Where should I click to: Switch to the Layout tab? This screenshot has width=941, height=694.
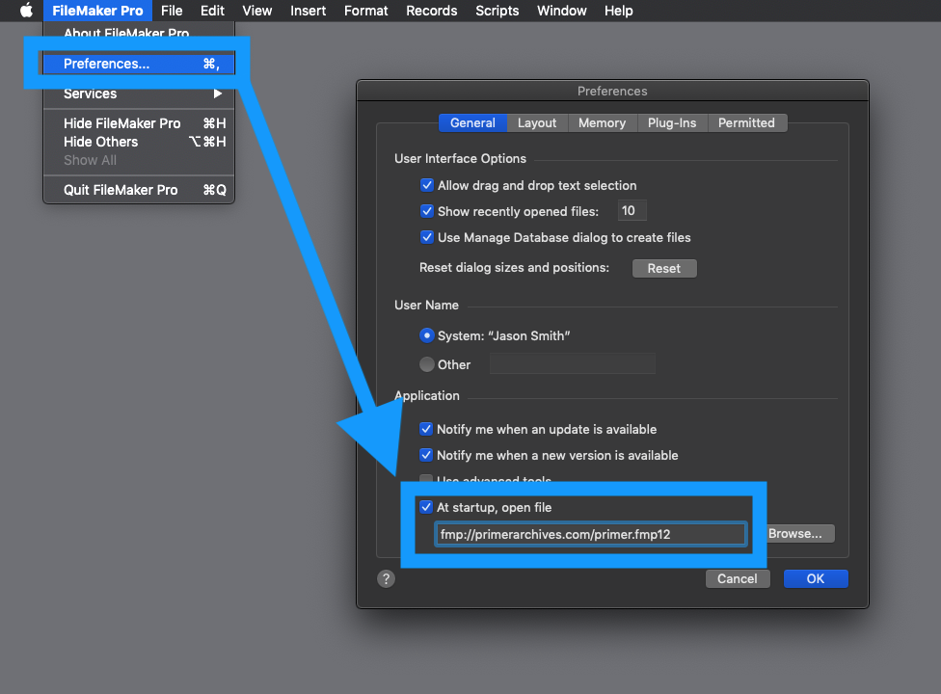pos(537,122)
